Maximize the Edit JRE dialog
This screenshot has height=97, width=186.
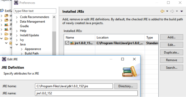pos(122,59)
